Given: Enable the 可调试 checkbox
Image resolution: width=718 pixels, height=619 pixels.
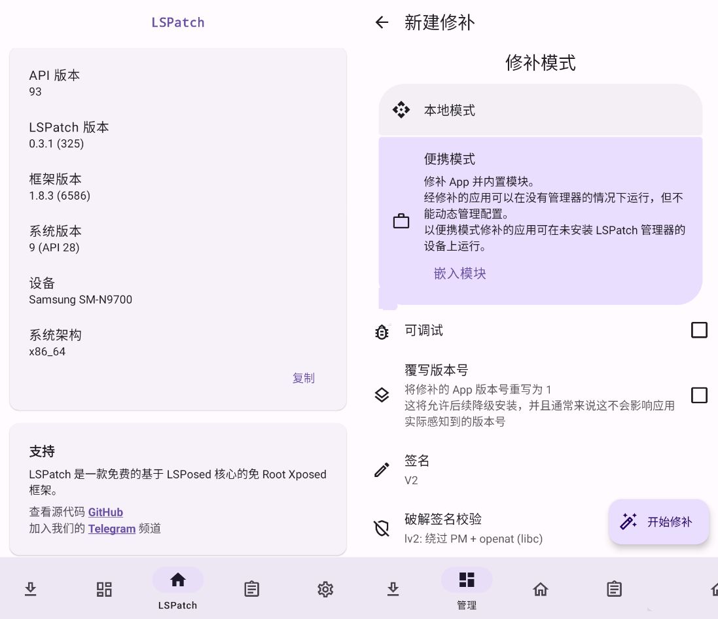Looking at the screenshot, I should click(699, 330).
